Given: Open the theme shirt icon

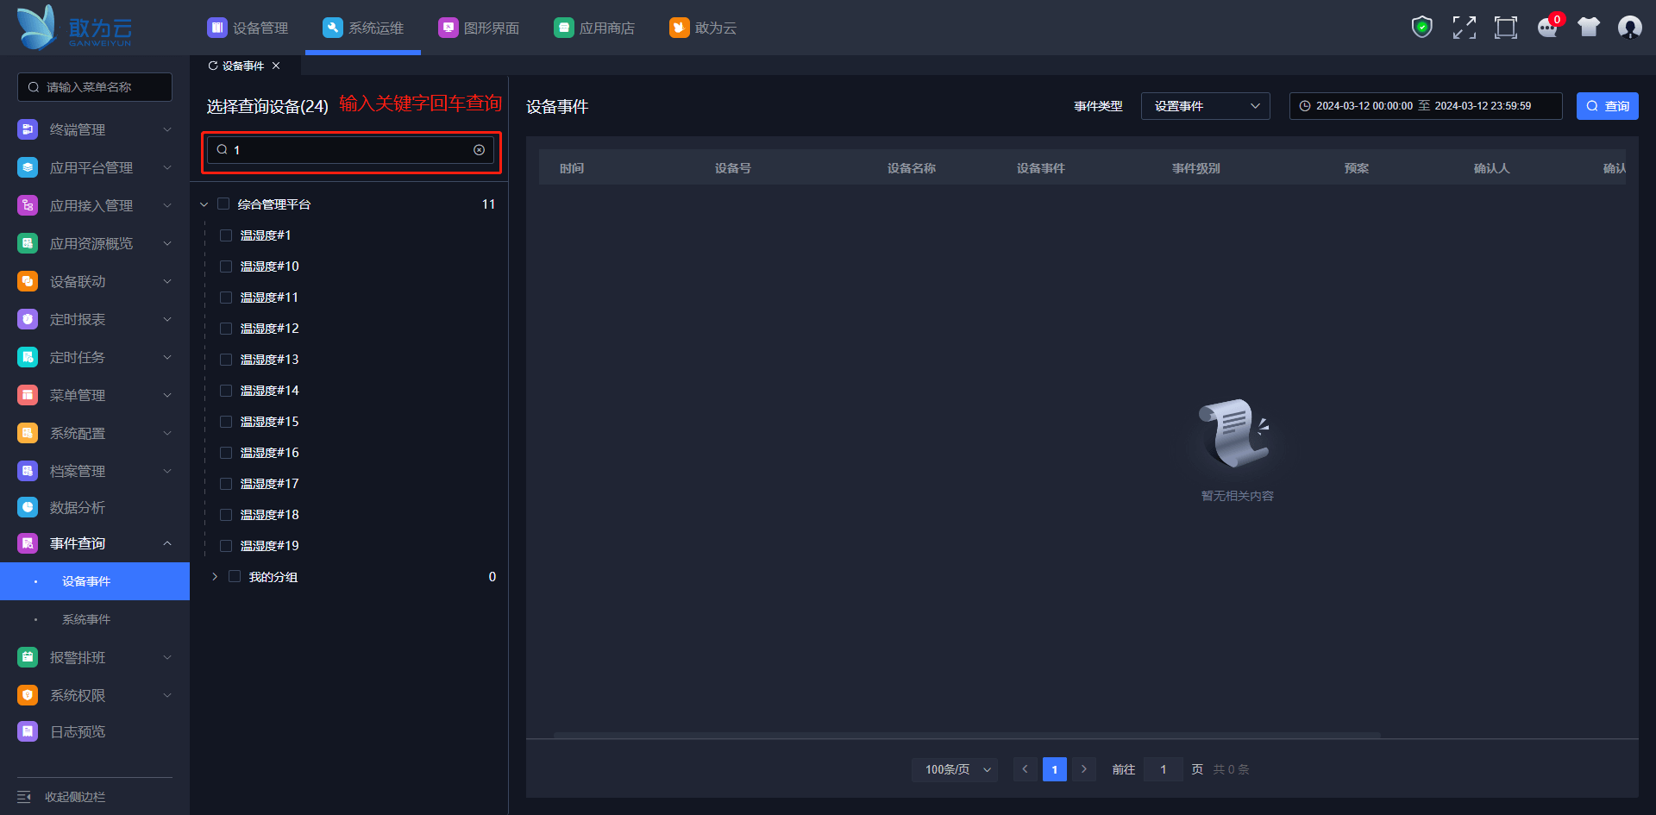Looking at the screenshot, I should (x=1589, y=28).
